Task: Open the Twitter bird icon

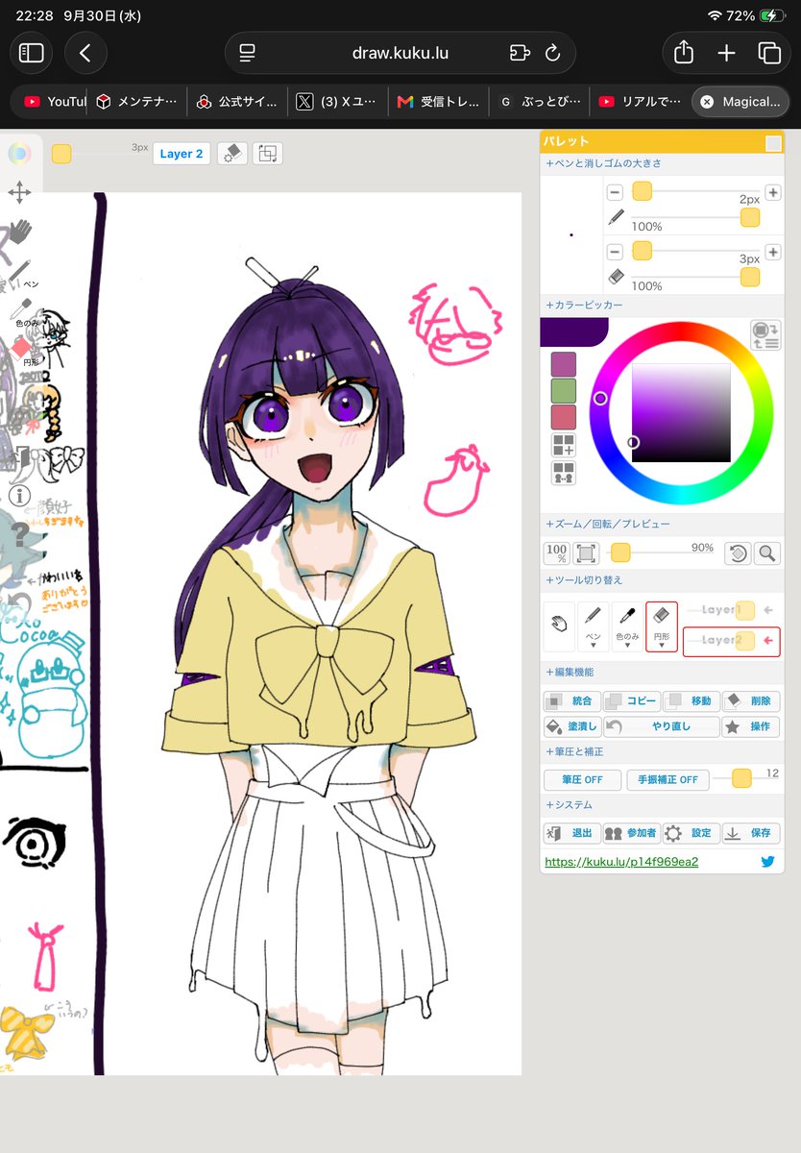Action: 767,862
